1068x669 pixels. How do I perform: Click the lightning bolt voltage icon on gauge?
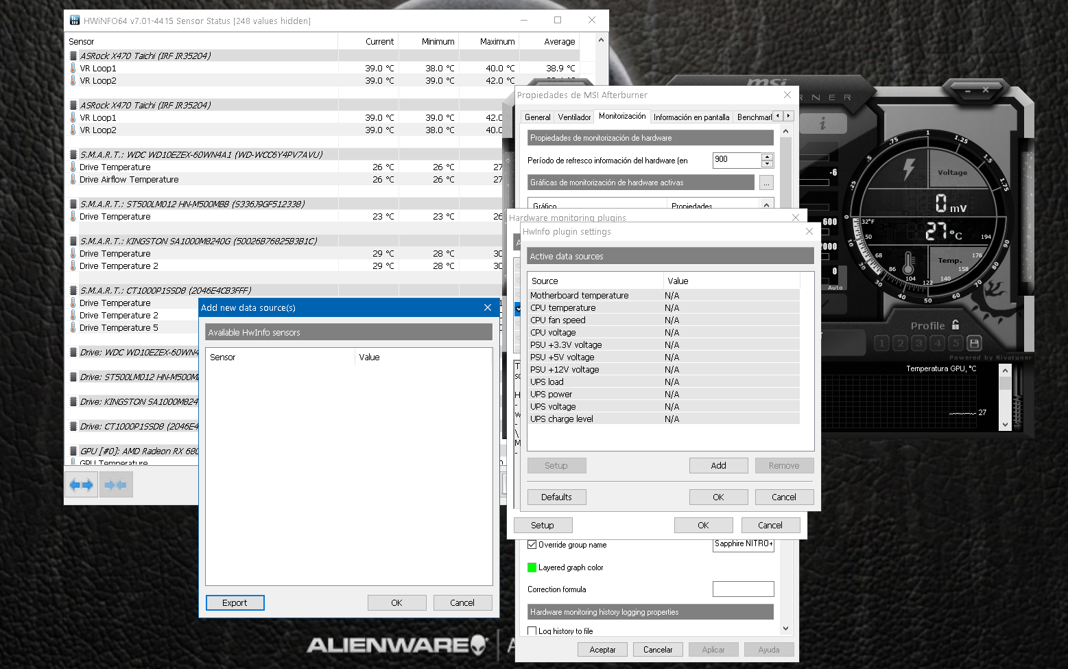click(909, 169)
